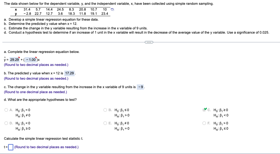
Task: Select hypothesis option A
Action: [6, 110]
